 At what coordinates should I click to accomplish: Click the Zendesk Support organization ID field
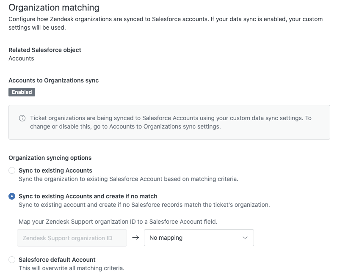click(72, 238)
